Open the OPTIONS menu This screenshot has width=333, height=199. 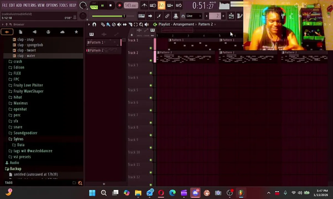[52, 5]
